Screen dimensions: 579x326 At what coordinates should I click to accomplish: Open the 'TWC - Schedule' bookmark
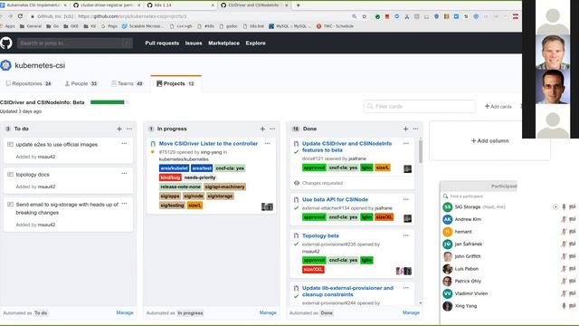coord(335,26)
